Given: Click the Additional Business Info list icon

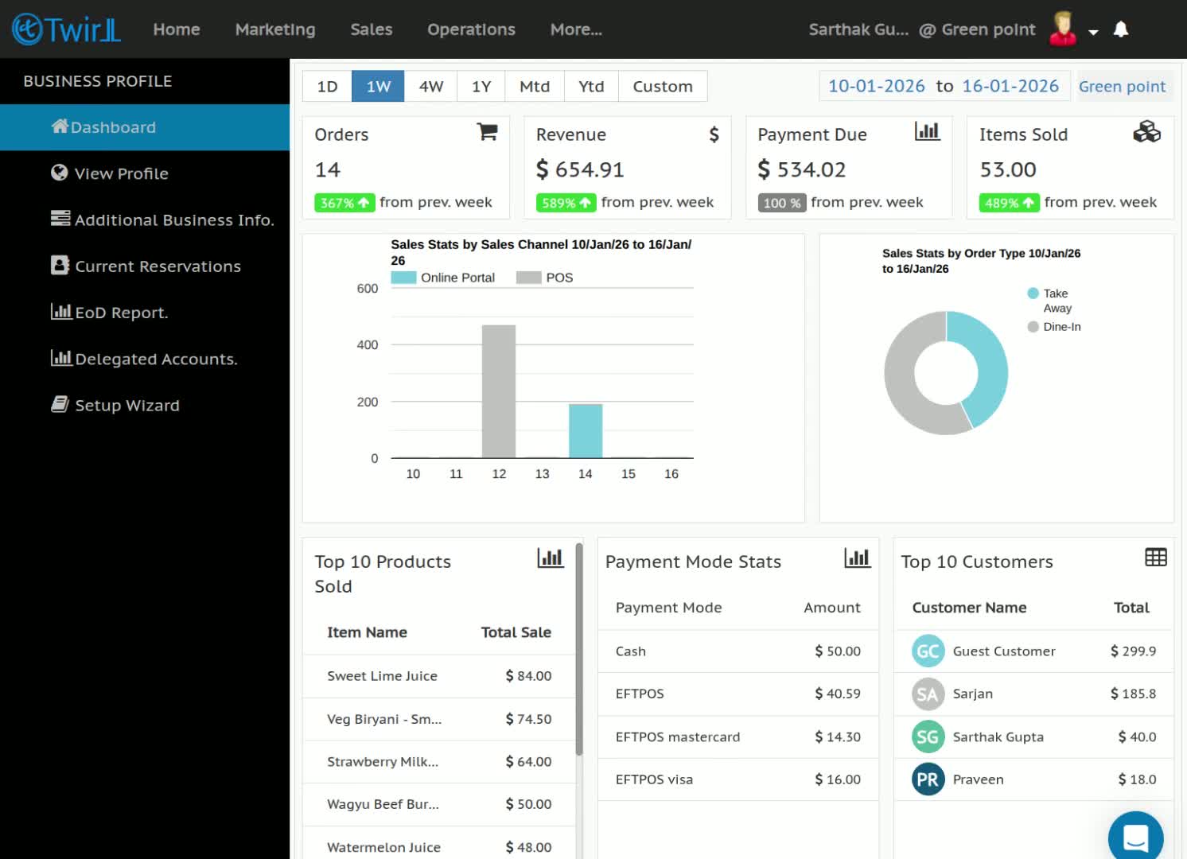Looking at the screenshot, I should pyautogui.click(x=60, y=218).
